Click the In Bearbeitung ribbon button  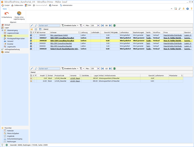[x=7, y=15]
